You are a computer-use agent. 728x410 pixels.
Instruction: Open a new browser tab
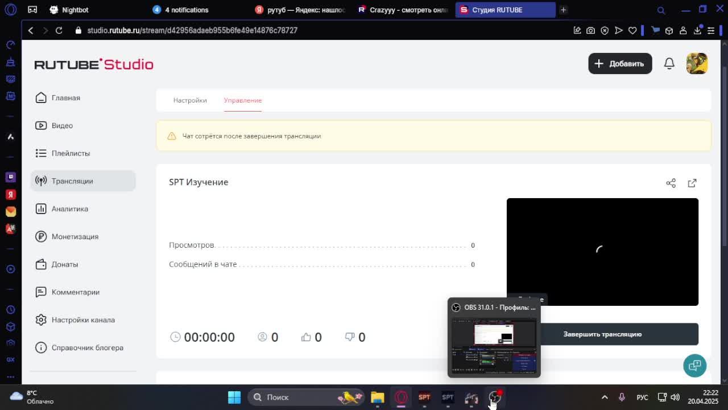[x=563, y=10]
